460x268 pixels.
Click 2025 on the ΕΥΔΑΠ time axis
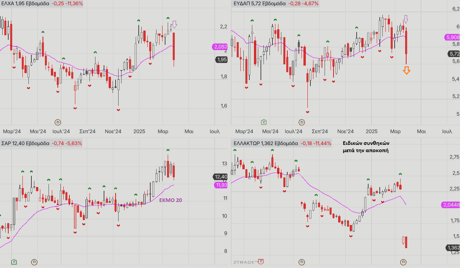372,131
